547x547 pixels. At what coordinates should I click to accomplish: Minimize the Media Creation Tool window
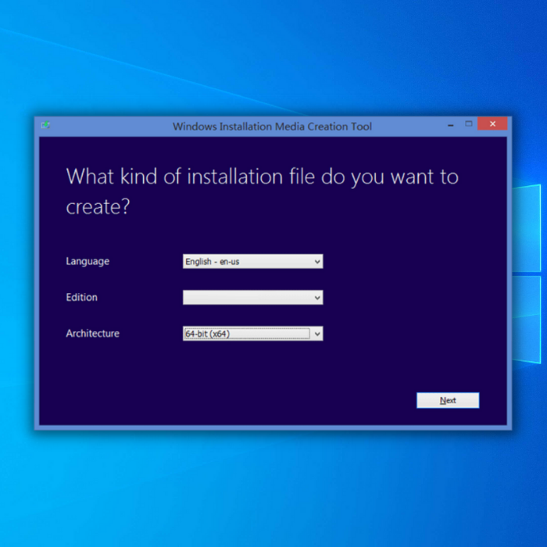(451, 124)
